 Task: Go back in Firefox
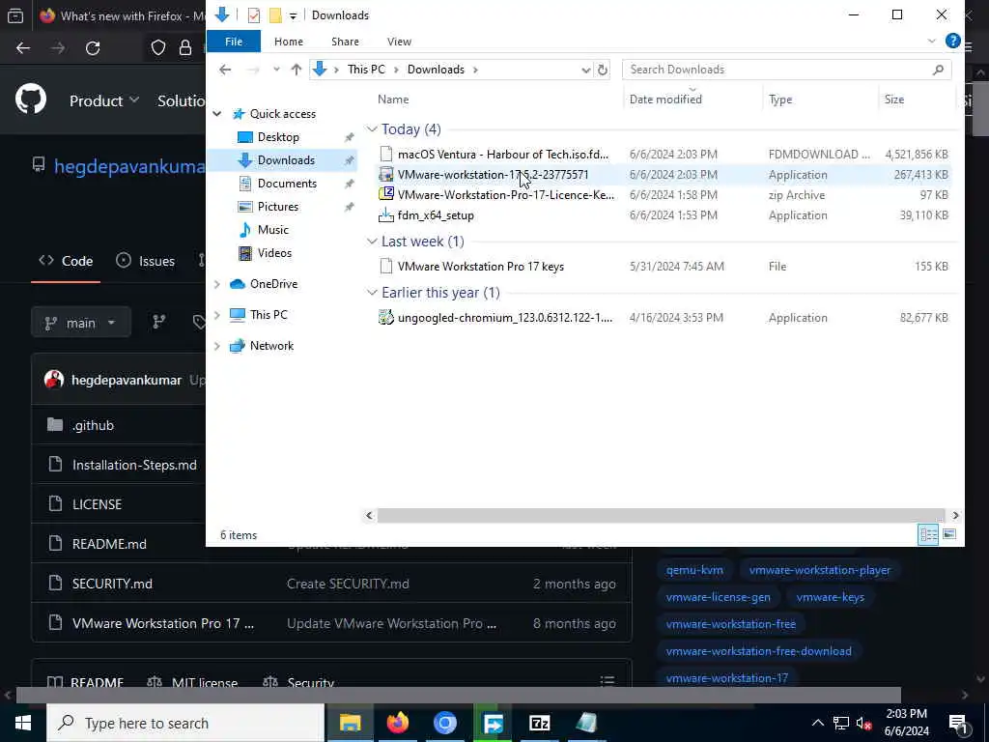click(23, 48)
